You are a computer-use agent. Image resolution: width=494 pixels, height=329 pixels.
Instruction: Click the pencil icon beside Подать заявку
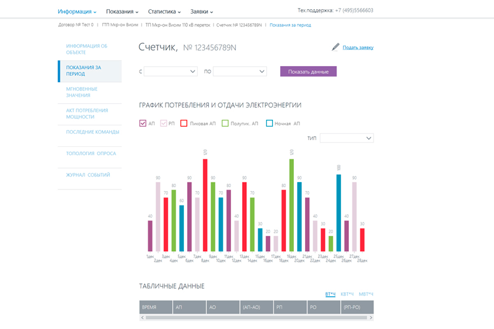coord(336,47)
